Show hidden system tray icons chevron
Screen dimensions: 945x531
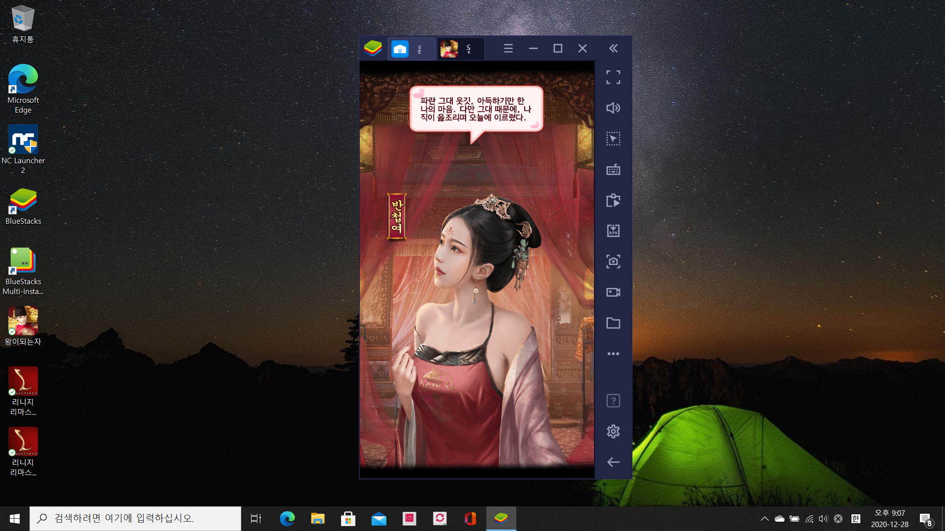point(764,519)
